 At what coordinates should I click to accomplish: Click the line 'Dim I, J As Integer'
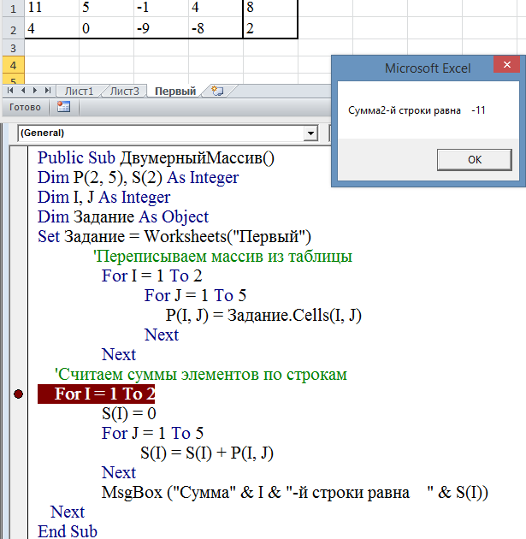pyautogui.click(x=103, y=198)
